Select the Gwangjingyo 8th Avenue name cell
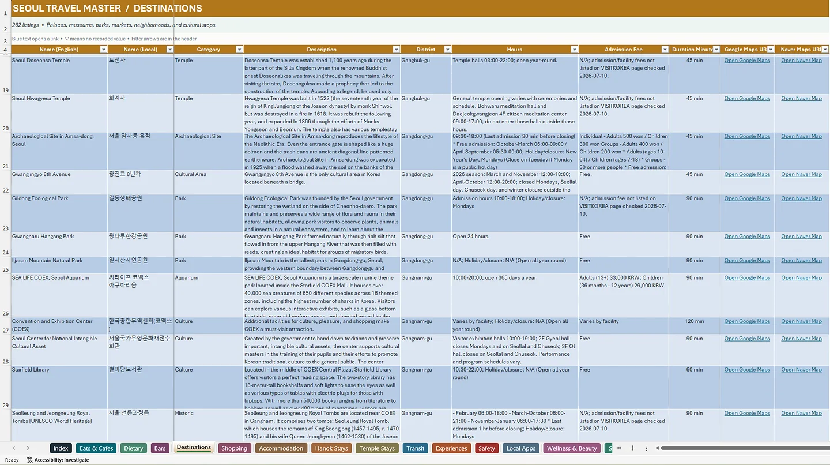 (59, 182)
